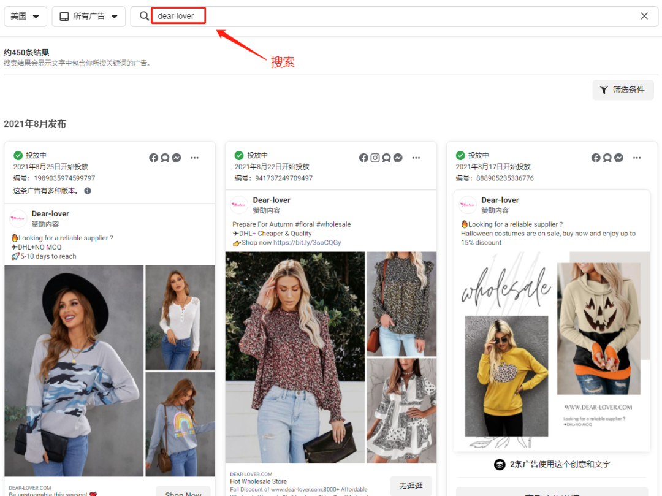
Task: Click Hot Wholesale Store headline
Action: tap(259, 481)
